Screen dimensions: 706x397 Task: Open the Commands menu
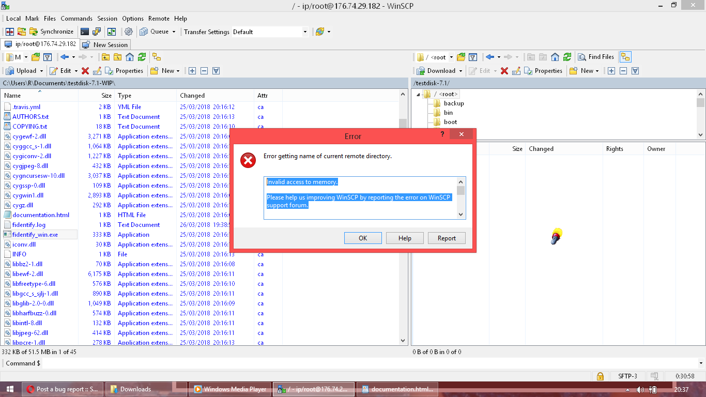coord(76,18)
